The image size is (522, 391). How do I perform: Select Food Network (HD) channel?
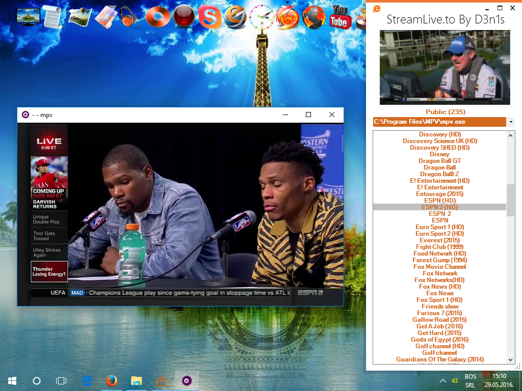pos(440,254)
